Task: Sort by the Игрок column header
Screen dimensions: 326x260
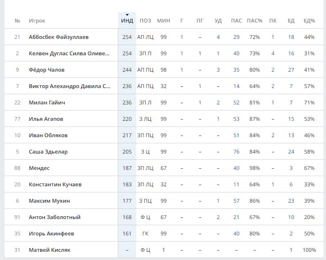Action: tap(37, 21)
